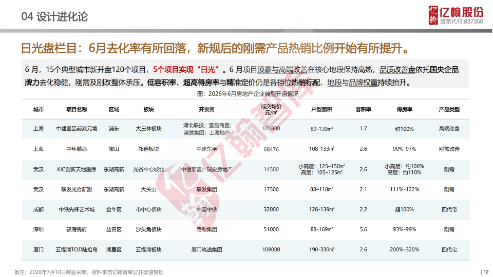Select project name 中环麓岛
Viewport: 493px width, 277px height.
[77, 149]
